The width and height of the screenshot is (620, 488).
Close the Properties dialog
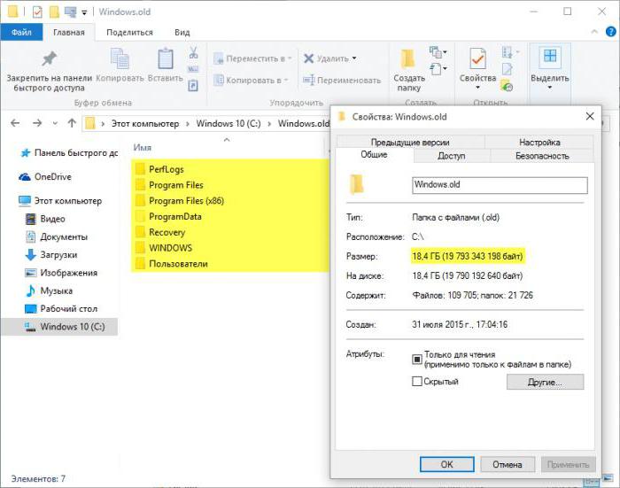(590, 116)
